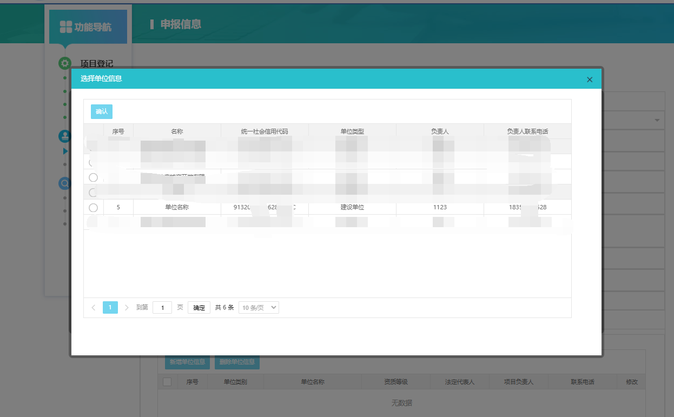Click the blue person icon in sidebar
Image resolution: width=674 pixels, height=417 pixels.
64,136
